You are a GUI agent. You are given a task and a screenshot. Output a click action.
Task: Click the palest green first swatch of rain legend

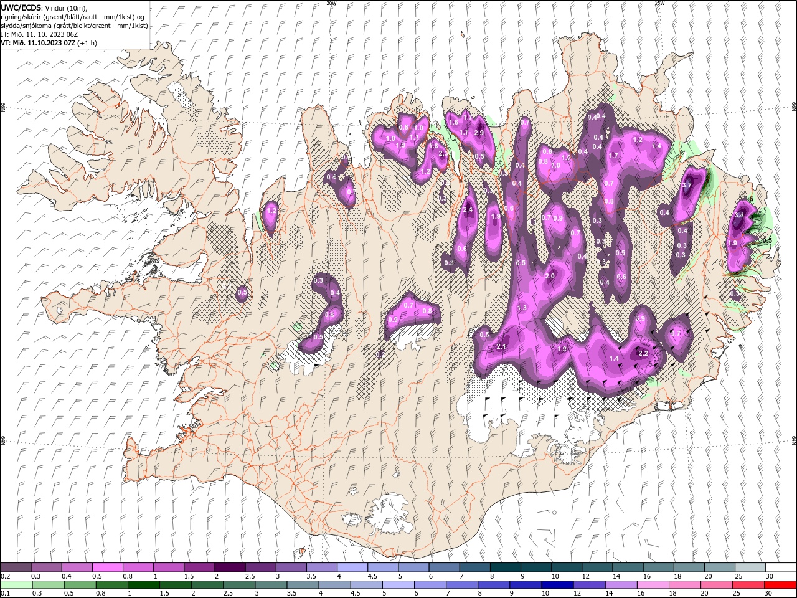pyautogui.click(x=16, y=585)
